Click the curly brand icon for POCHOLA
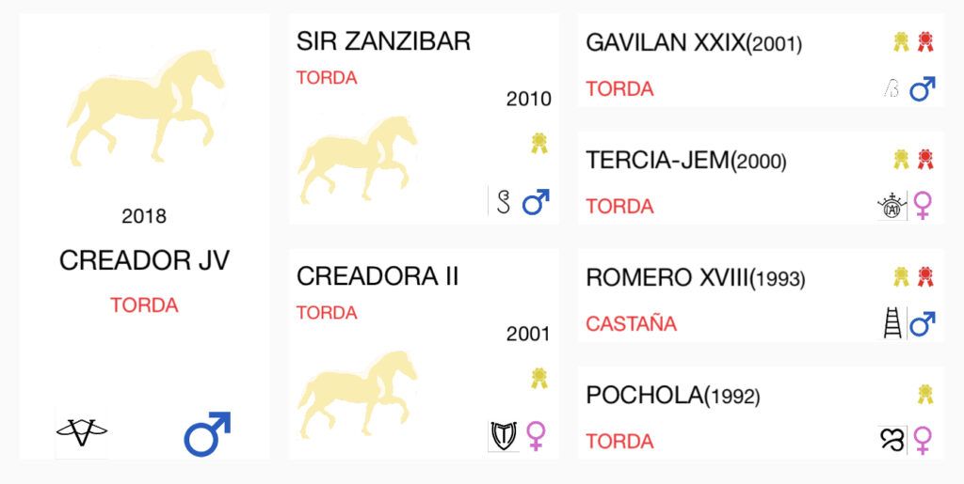This screenshot has height=484, width=964. pyautogui.click(x=892, y=441)
